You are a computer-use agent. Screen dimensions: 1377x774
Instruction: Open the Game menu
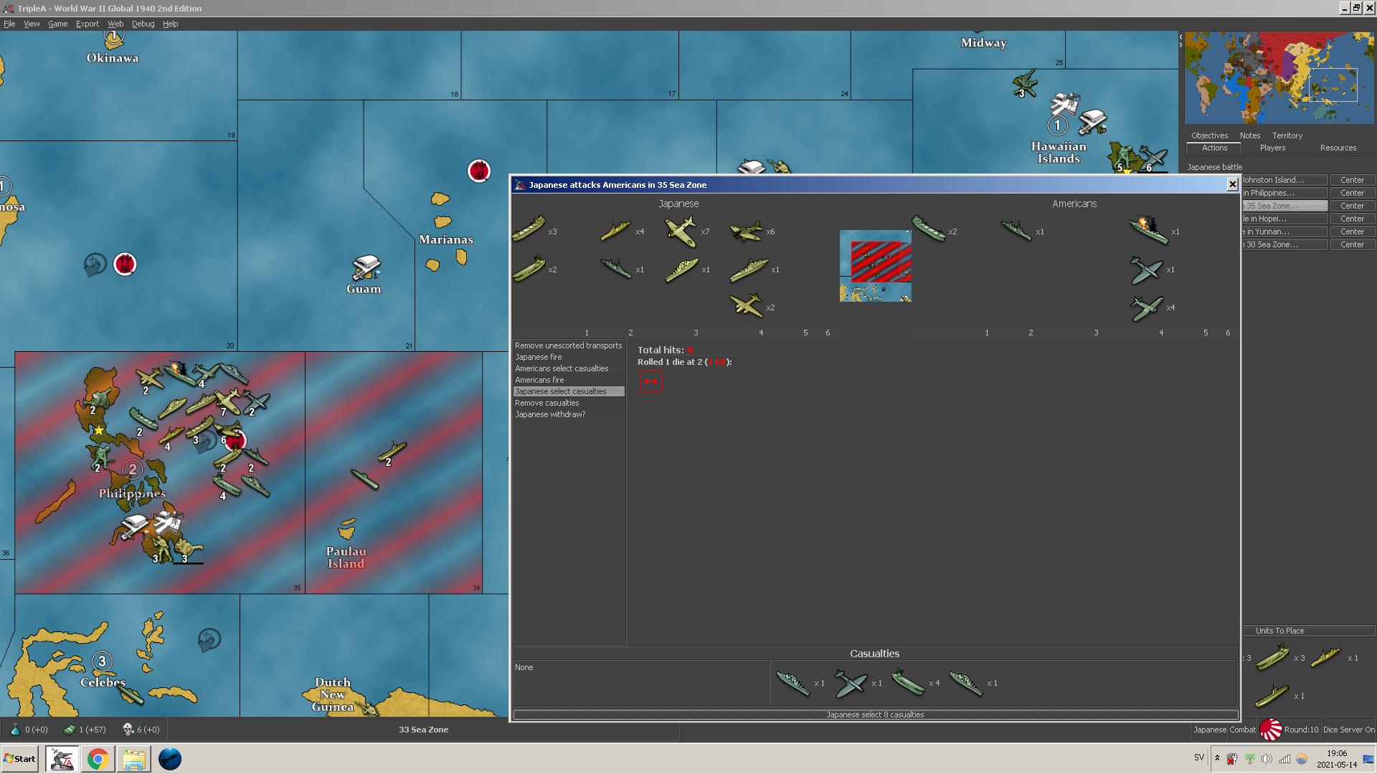57,24
